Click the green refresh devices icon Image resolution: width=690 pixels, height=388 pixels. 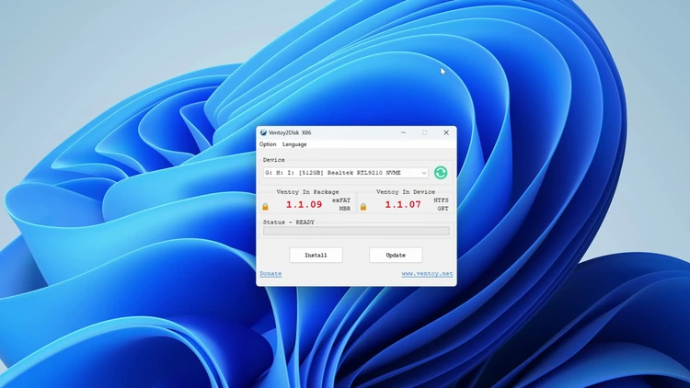(441, 173)
